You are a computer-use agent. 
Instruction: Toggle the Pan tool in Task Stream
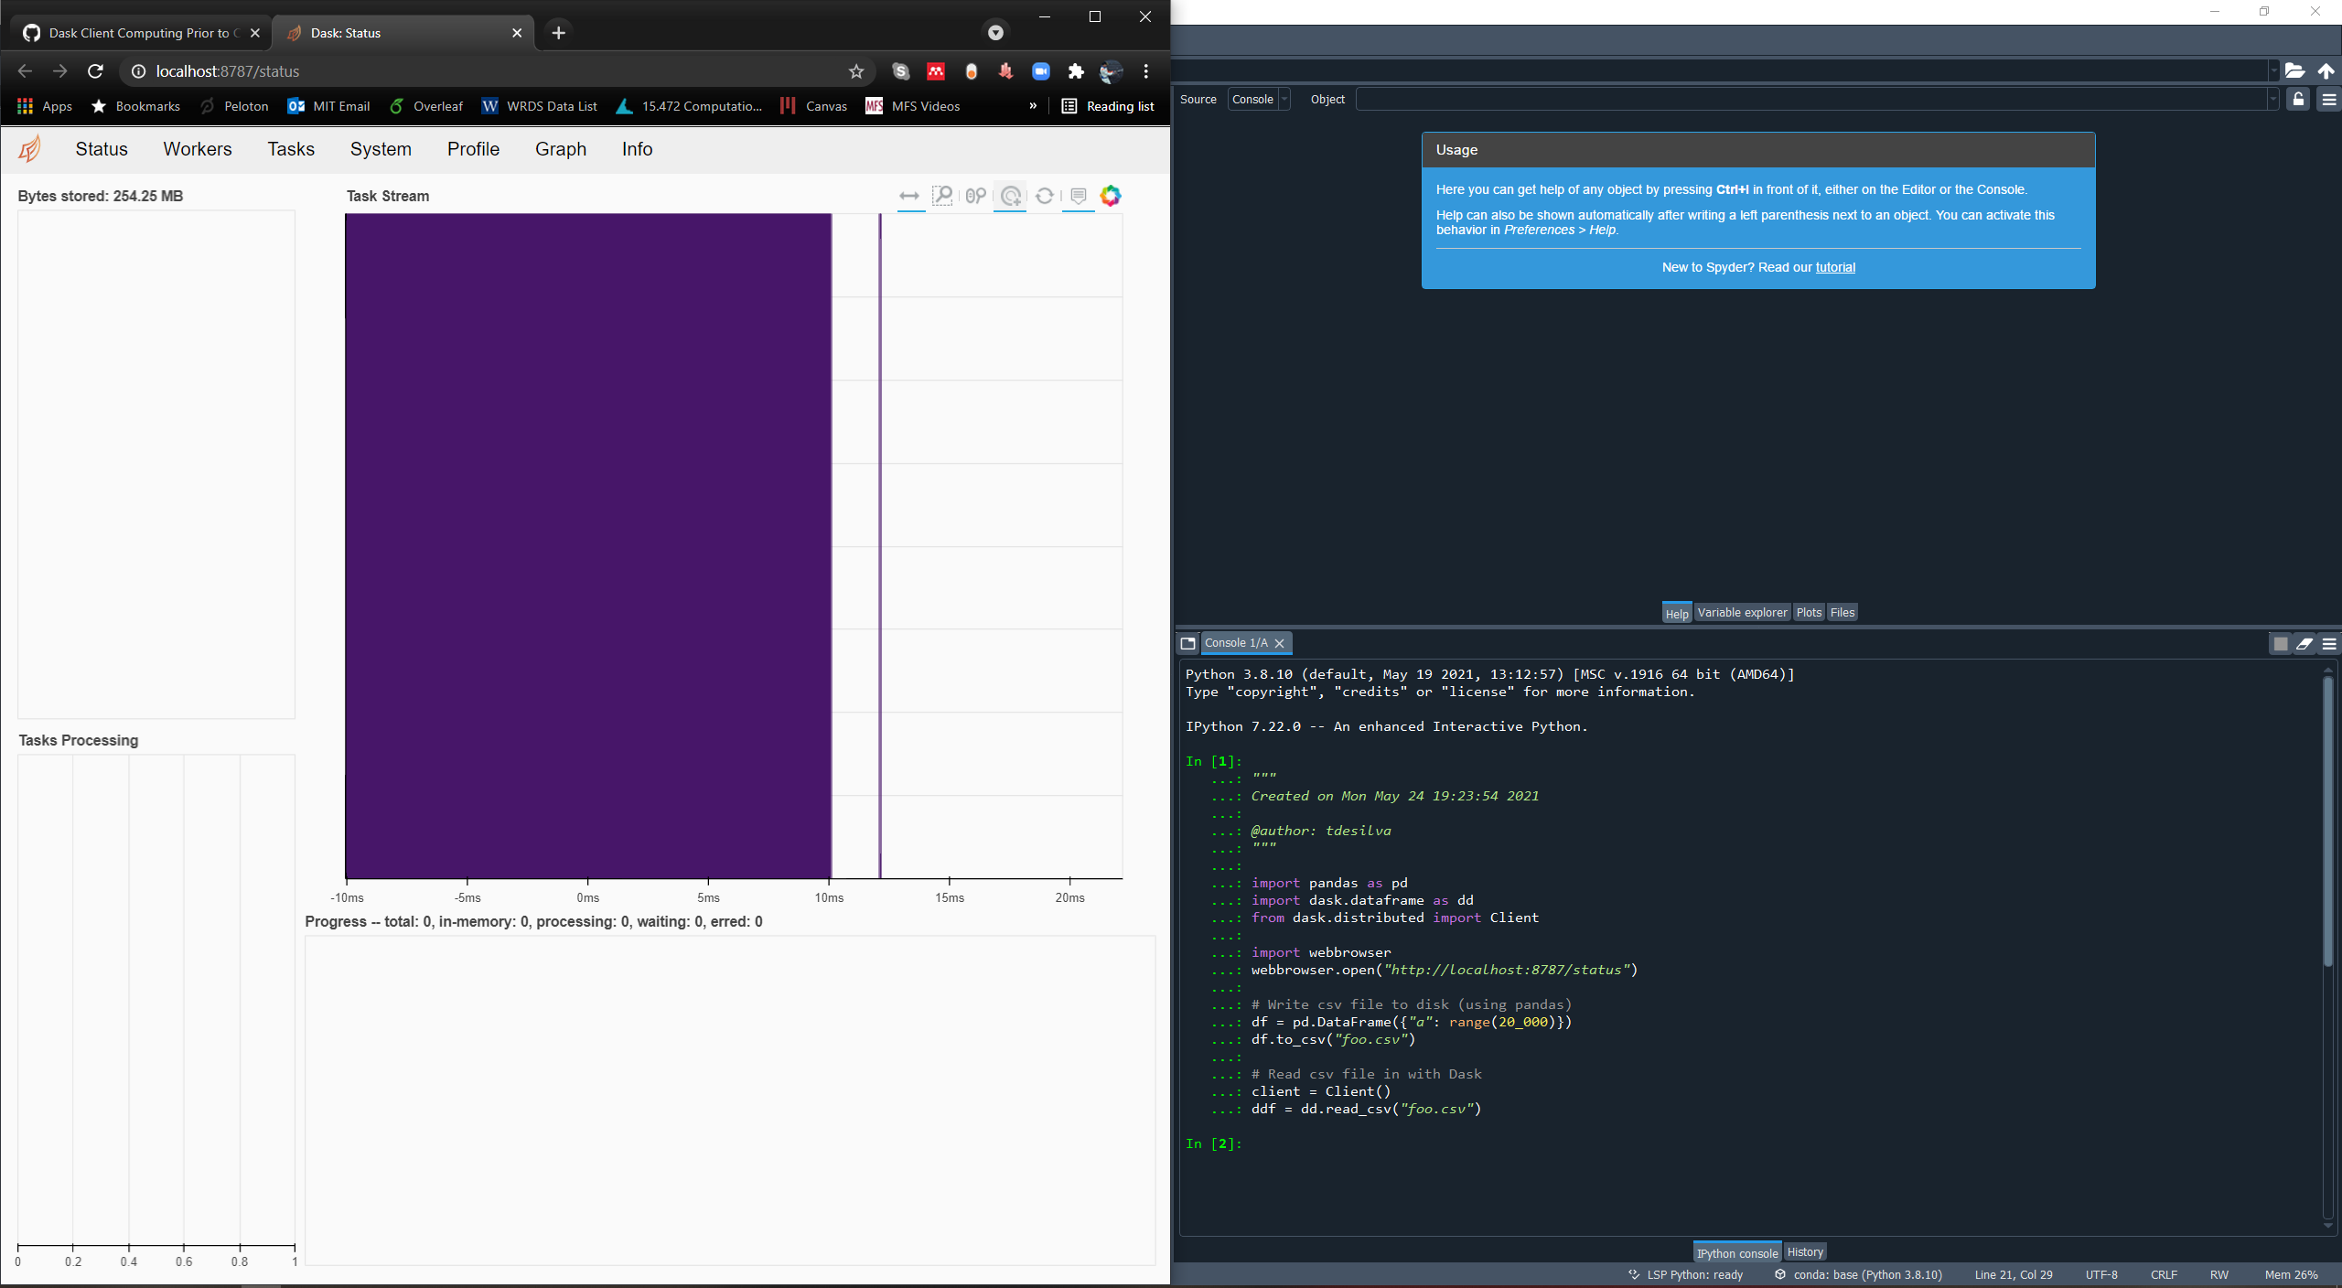point(909,196)
